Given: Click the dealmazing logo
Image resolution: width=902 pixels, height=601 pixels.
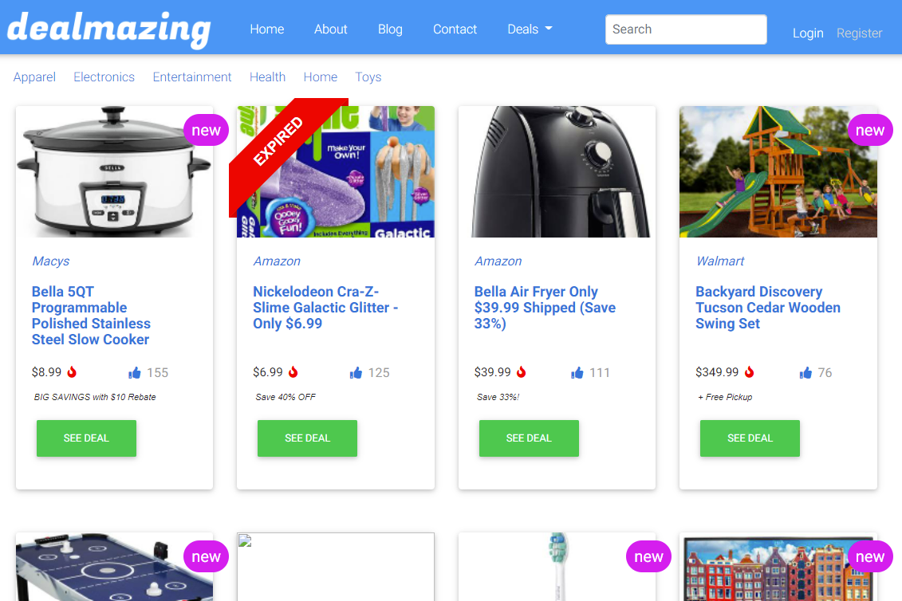Looking at the screenshot, I should pos(108,29).
